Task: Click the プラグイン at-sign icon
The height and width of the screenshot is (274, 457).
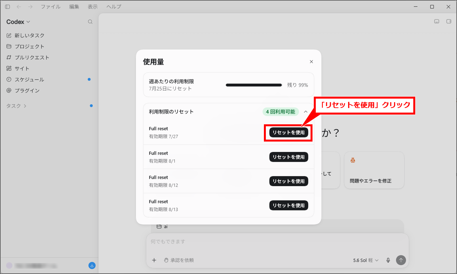Action: [x=9, y=90]
